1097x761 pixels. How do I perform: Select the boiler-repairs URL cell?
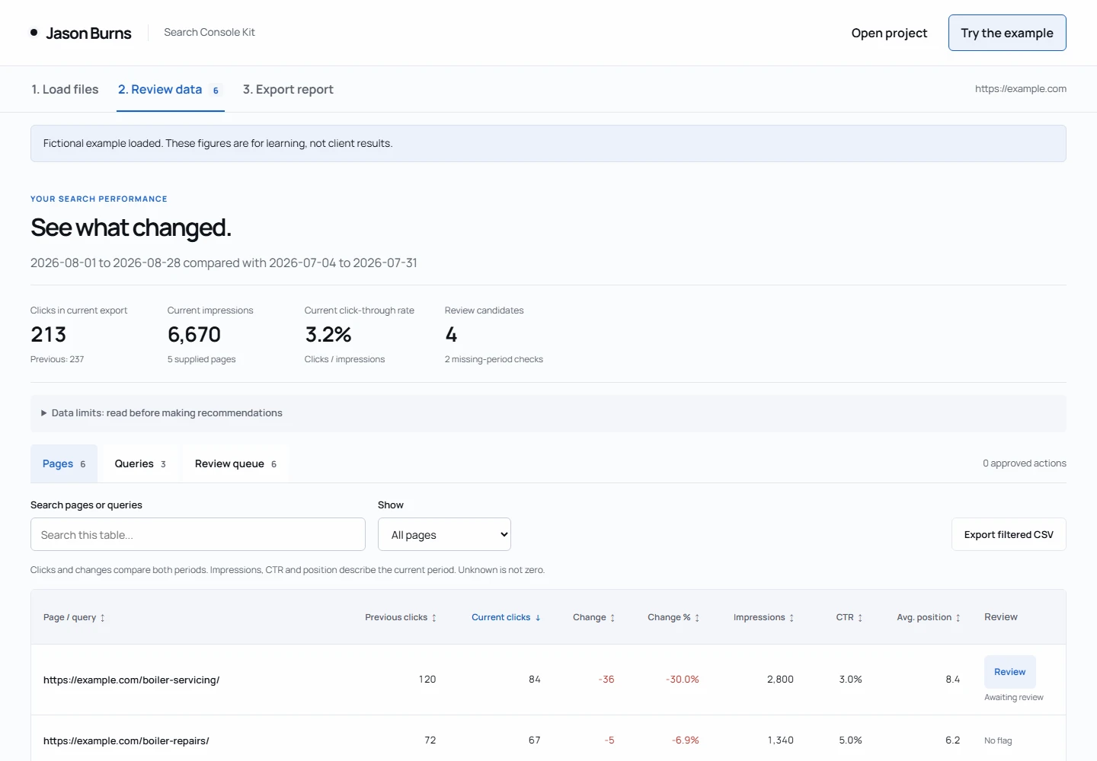coord(126,740)
